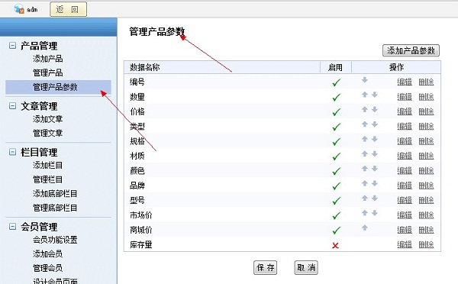Open 添加产品 in the sidebar
This screenshot has width=458, height=284.
point(47,59)
